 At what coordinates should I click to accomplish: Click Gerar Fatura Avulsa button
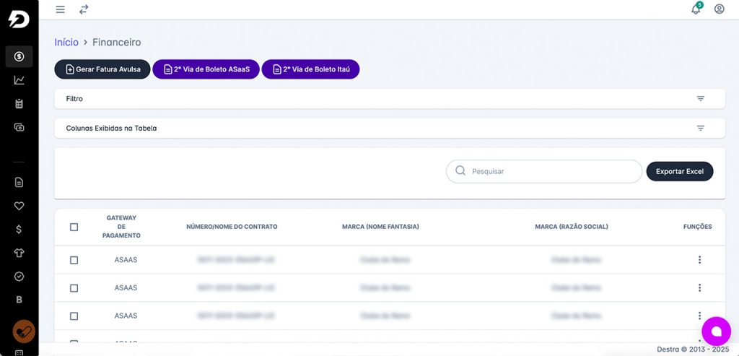[x=102, y=69]
